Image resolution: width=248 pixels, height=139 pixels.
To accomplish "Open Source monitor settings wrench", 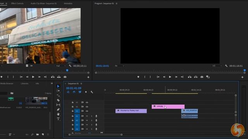I will tap(70, 66).
